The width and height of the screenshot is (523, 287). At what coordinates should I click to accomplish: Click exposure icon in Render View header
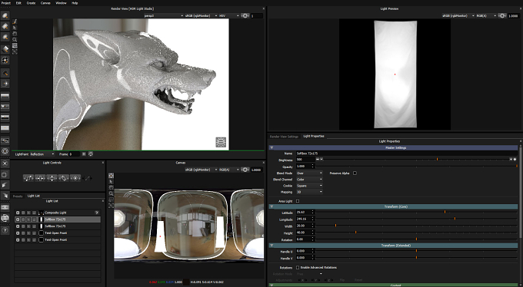[245, 15]
